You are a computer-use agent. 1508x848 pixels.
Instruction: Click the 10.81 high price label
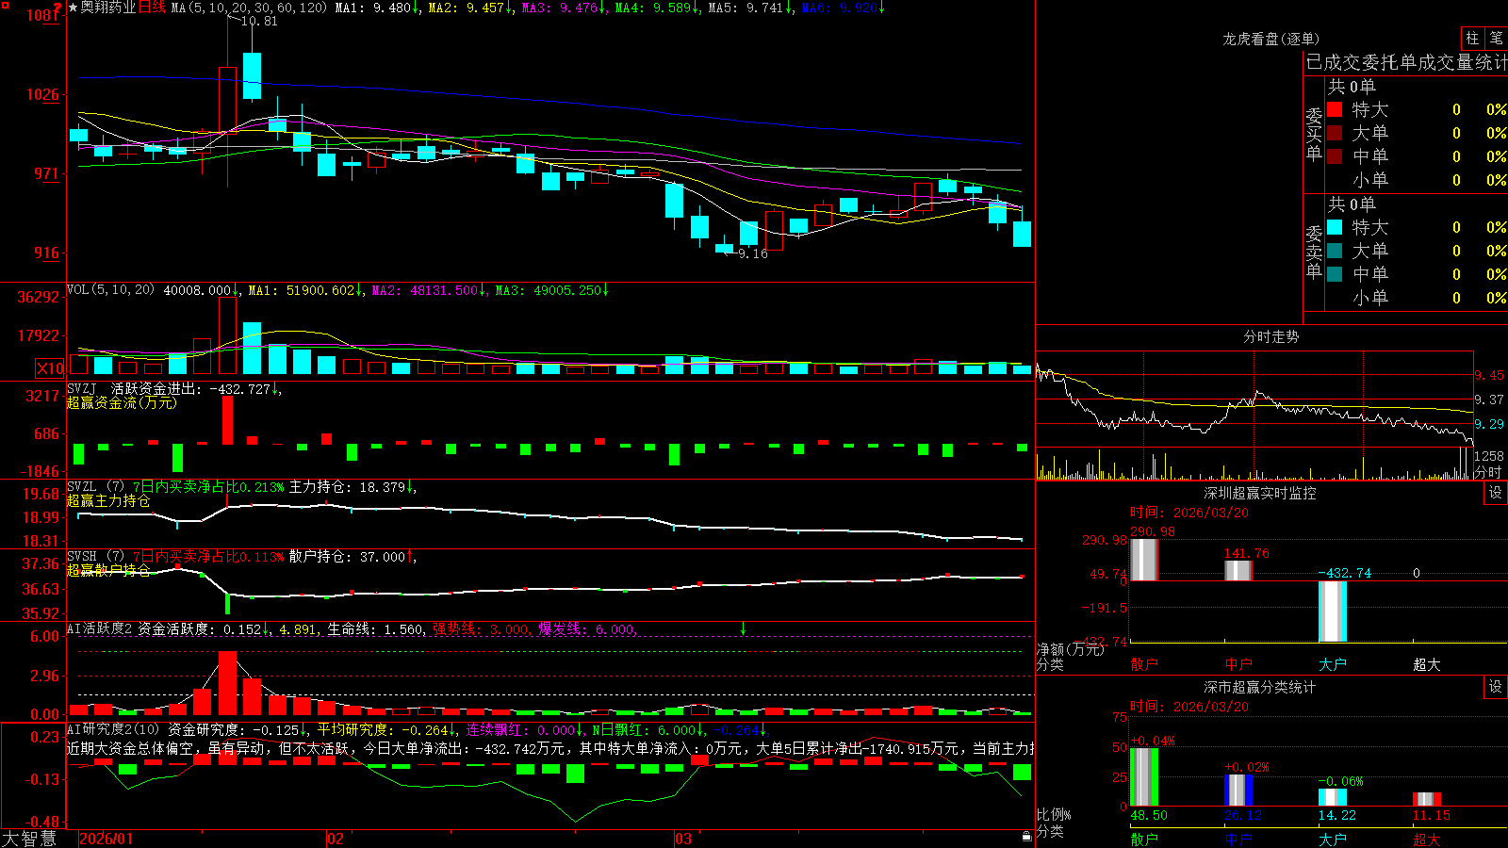259,21
